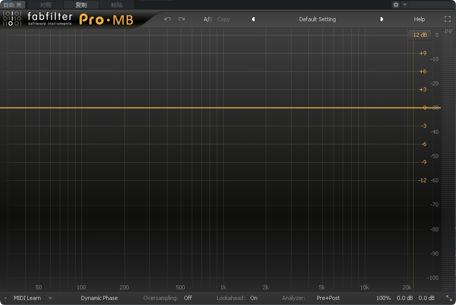Click the 对照 host bar item

(x=46, y=5)
